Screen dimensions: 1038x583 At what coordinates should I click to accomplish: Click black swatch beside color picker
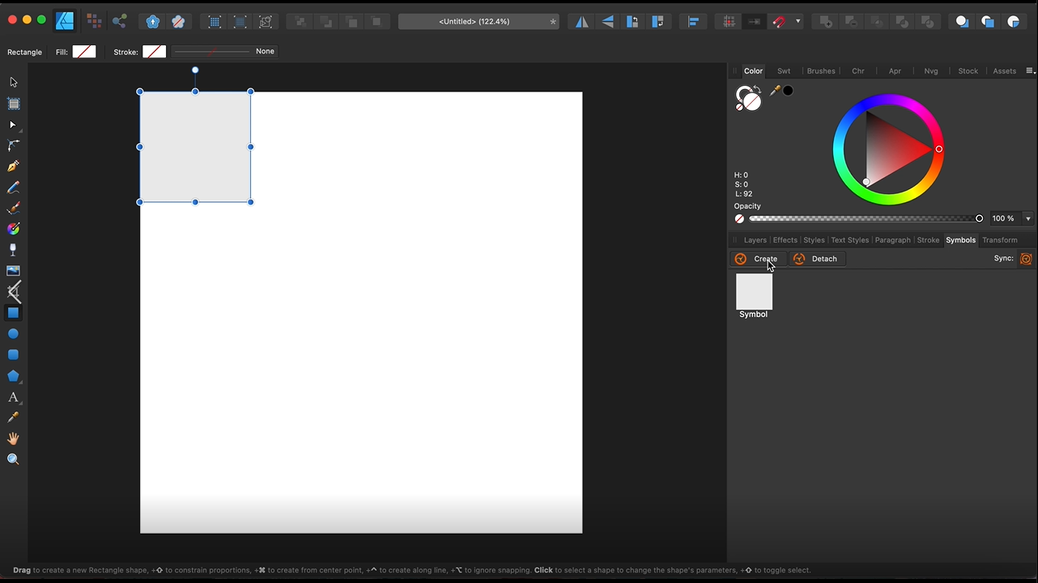pos(788,91)
